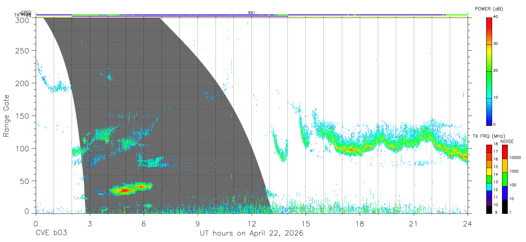Screen dimensions: 526x242
Task: Select the 17 label on TX FRQ scale
Action: pos(495,152)
